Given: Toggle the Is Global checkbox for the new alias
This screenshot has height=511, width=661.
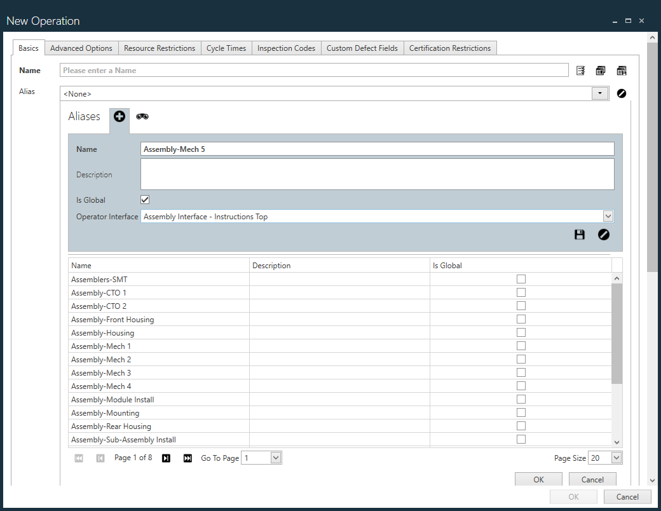Looking at the screenshot, I should point(144,199).
